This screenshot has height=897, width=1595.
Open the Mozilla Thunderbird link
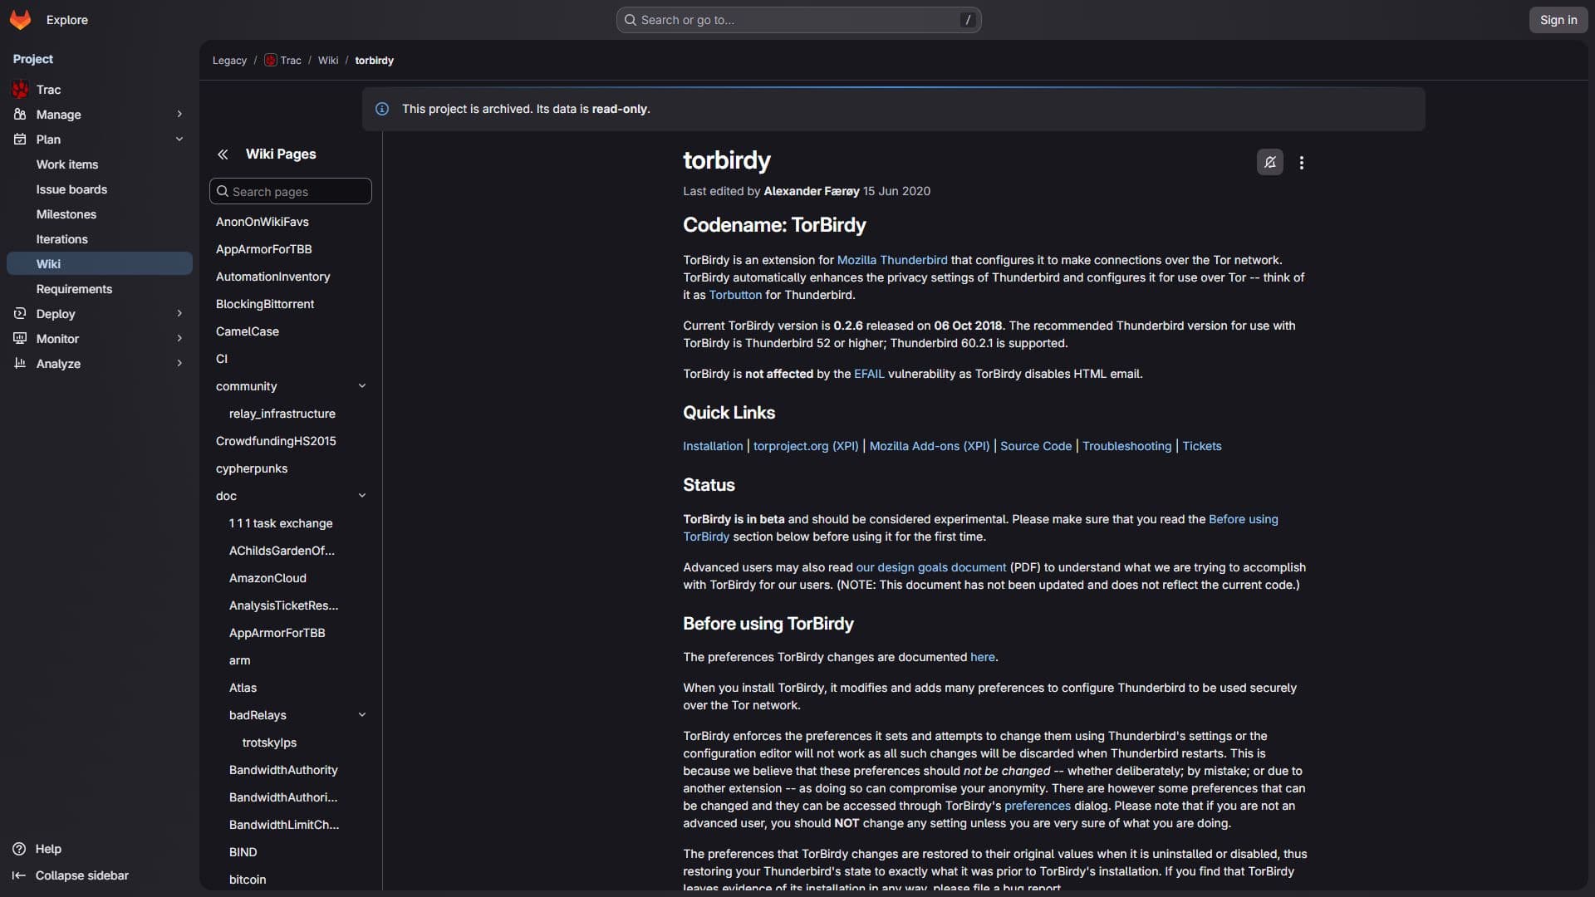pyautogui.click(x=892, y=260)
